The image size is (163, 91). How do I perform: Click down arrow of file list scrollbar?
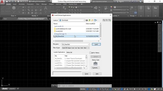click(x=101, y=39)
